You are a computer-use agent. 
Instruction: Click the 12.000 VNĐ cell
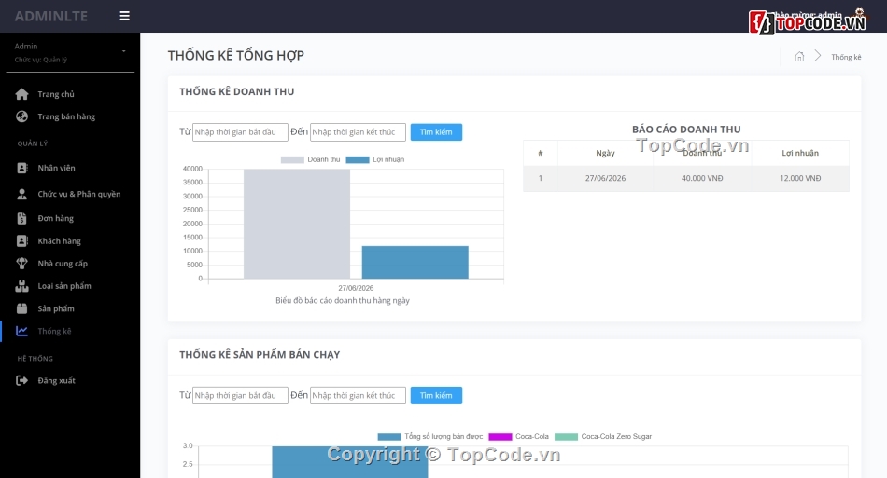tap(800, 178)
